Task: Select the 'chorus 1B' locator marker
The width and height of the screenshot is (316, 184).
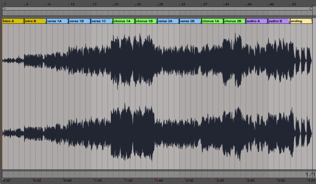Action: [146, 21]
